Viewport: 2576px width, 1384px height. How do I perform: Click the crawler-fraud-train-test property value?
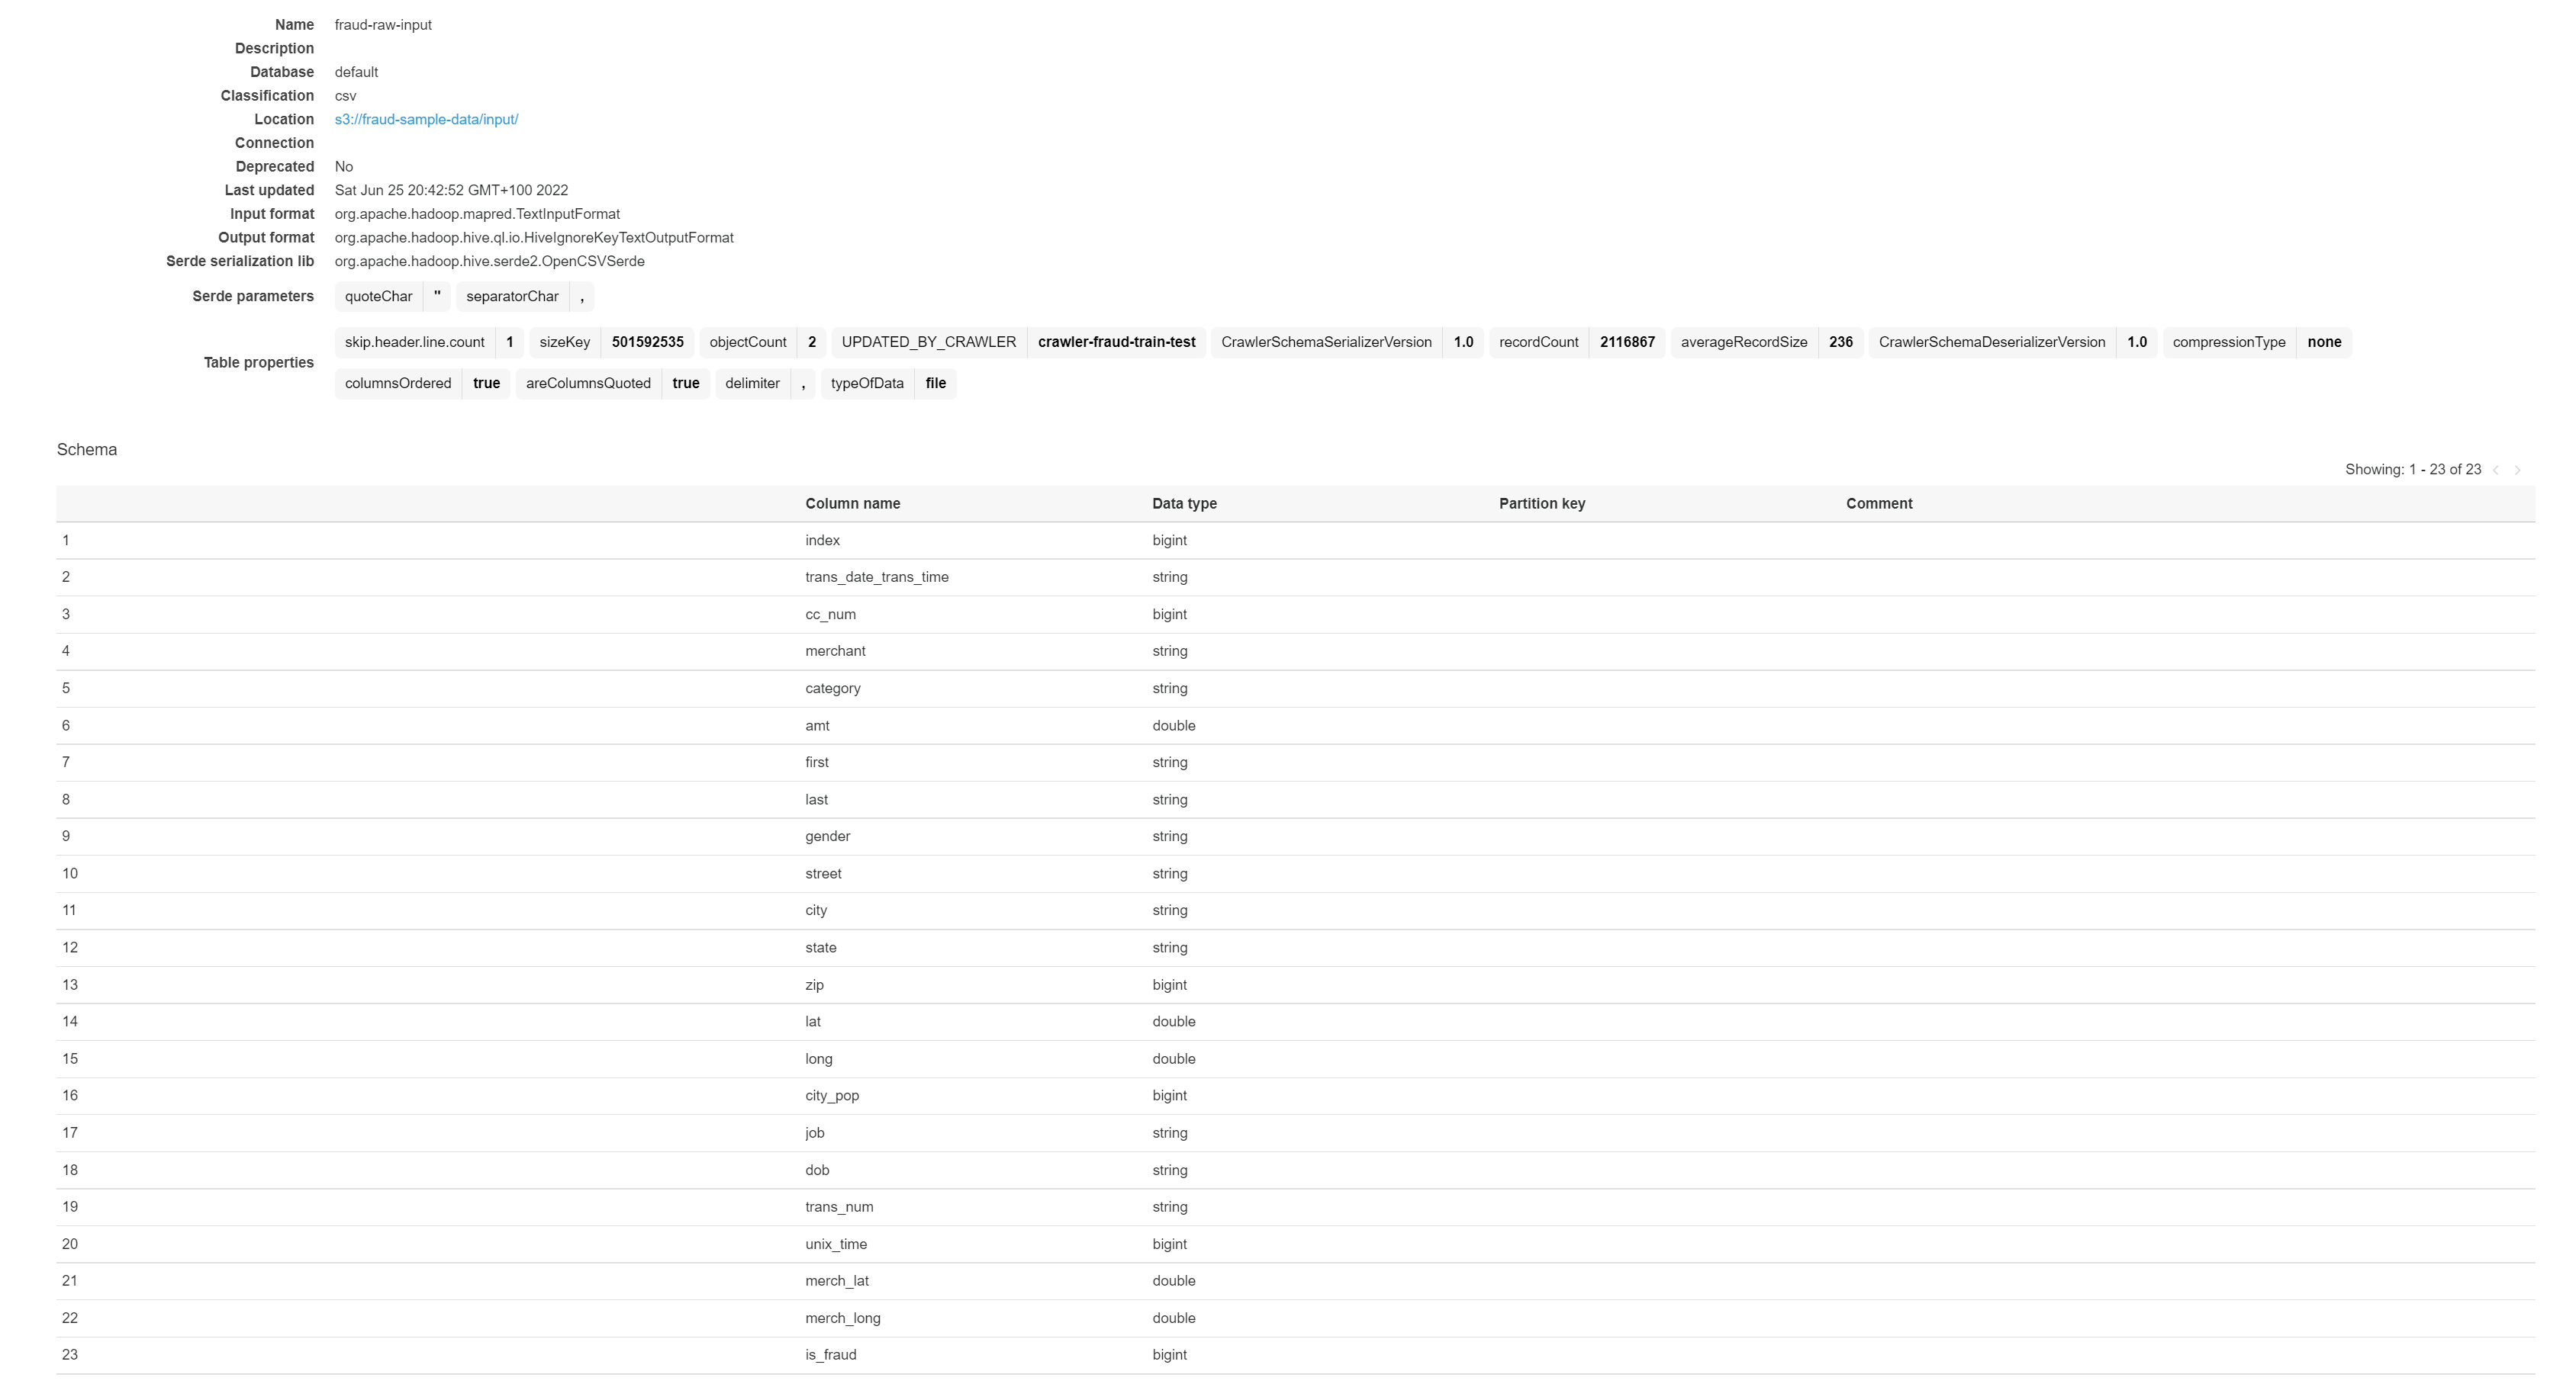(x=1116, y=342)
